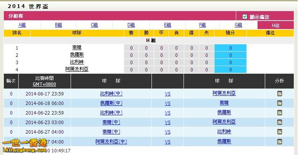Image resolution: width=298 pixels, height=155 pixels.
Task: Select the D組 group tab
Action: click(x=131, y=25)
